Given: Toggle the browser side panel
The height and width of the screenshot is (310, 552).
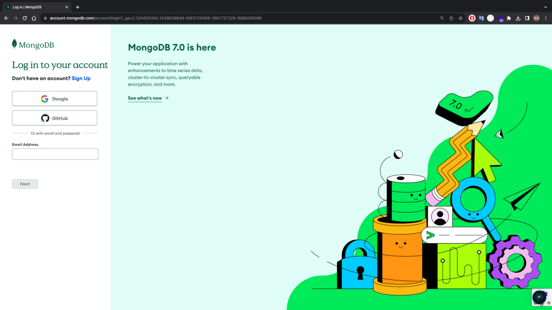Looking at the screenshot, I should [x=527, y=18].
